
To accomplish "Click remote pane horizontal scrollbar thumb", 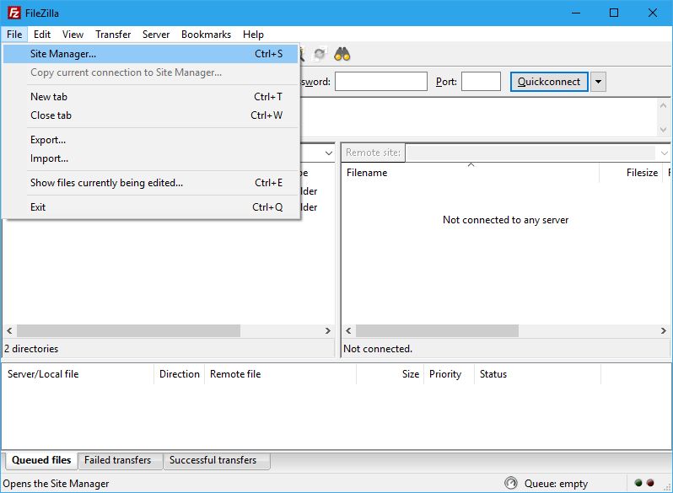I will pos(437,331).
